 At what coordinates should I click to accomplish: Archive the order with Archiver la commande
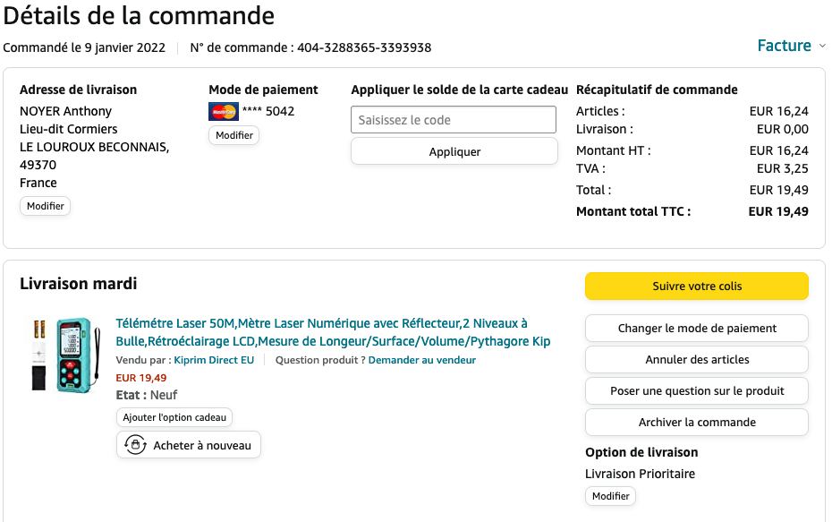click(697, 423)
